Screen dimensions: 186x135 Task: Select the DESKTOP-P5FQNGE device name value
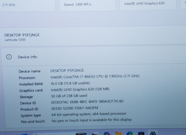tap(67, 71)
